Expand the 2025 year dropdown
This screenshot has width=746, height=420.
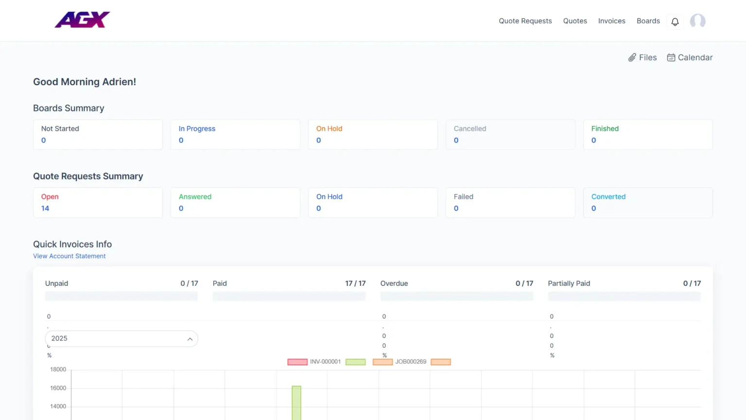121,339
